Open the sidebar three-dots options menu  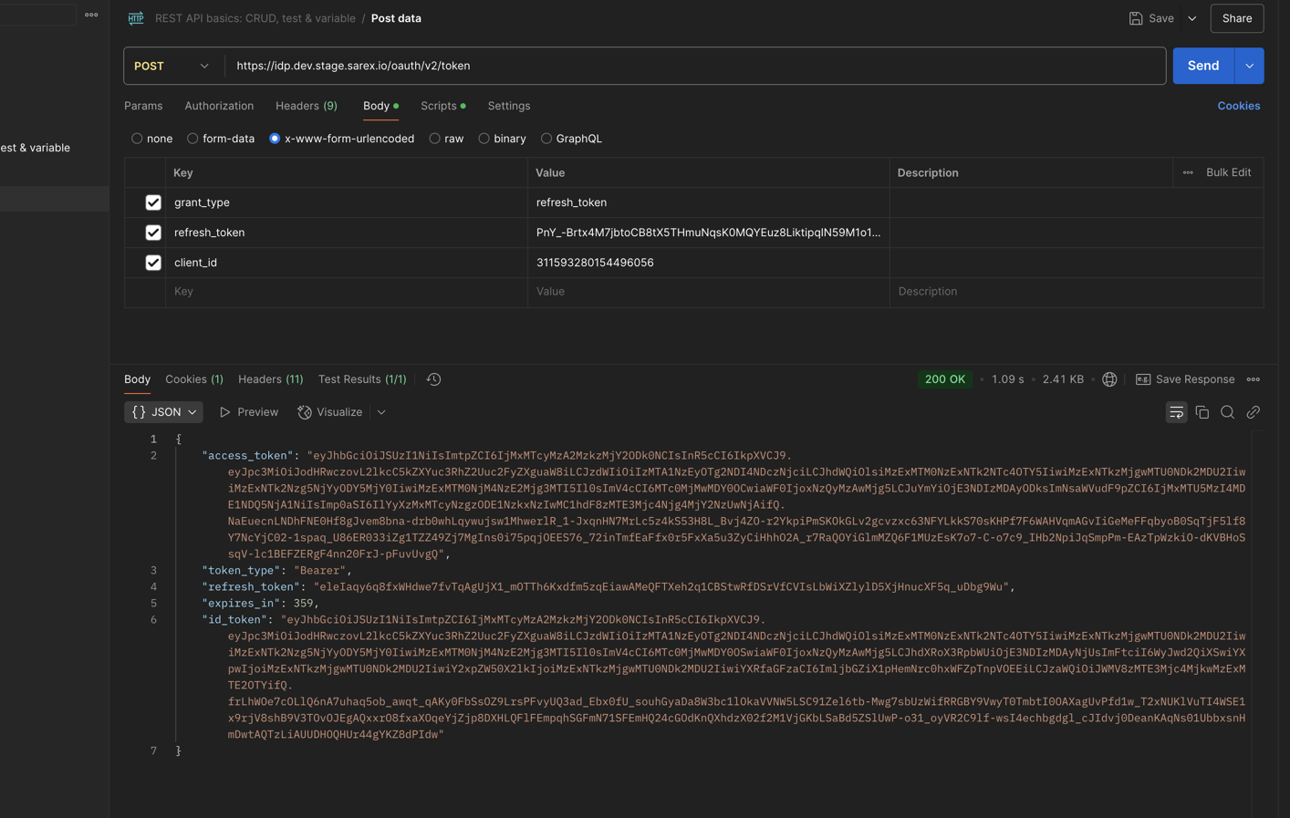pos(91,15)
